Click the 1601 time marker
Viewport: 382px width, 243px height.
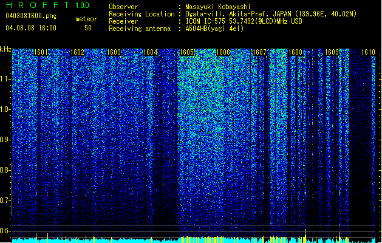coord(41,52)
